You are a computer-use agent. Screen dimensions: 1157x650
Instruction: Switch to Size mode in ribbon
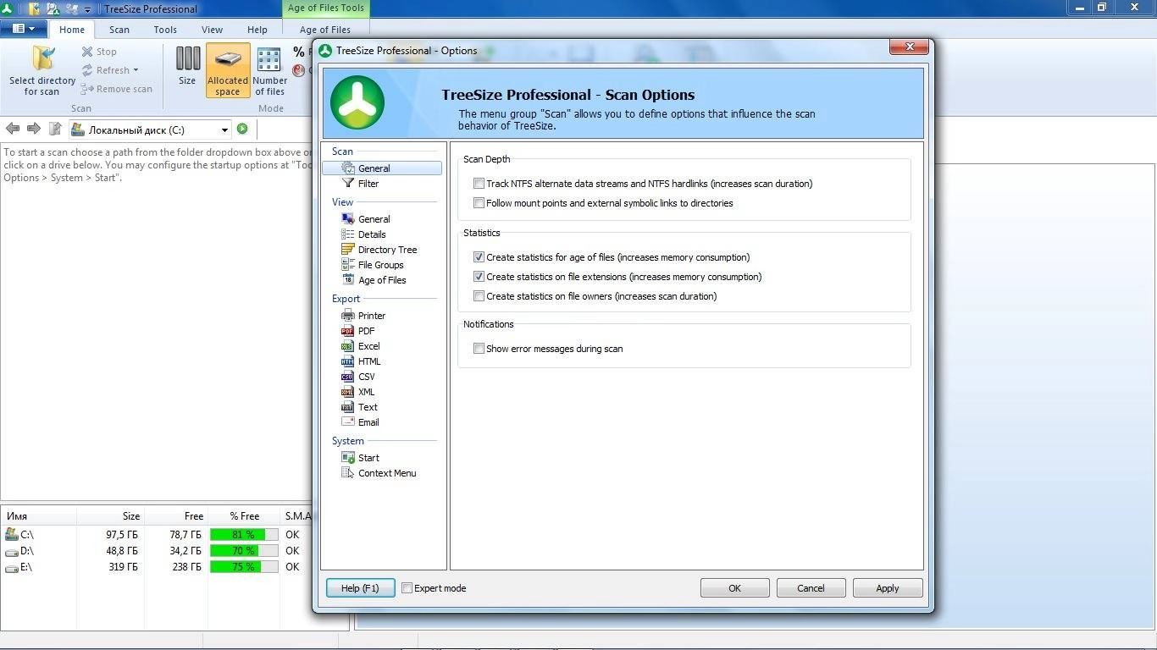(x=187, y=66)
